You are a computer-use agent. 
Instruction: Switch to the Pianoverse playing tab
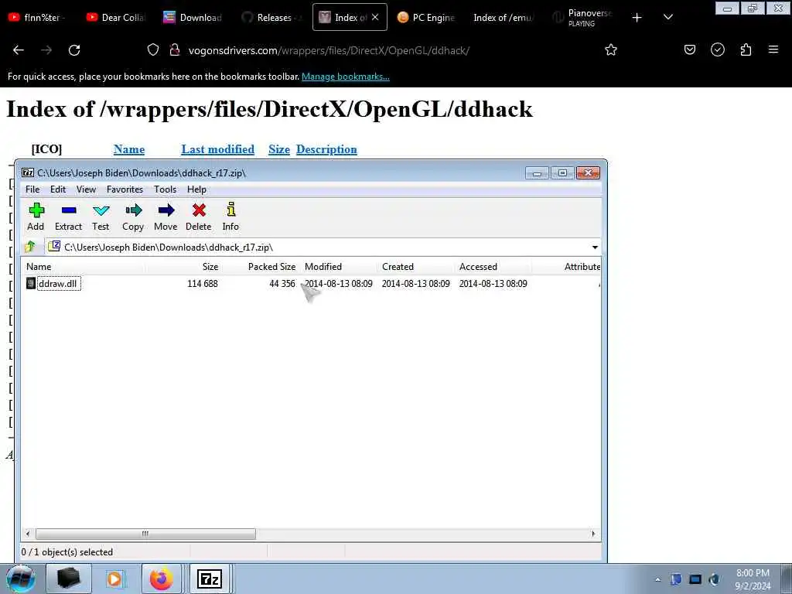pyautogui.click(x=582, y=17)
